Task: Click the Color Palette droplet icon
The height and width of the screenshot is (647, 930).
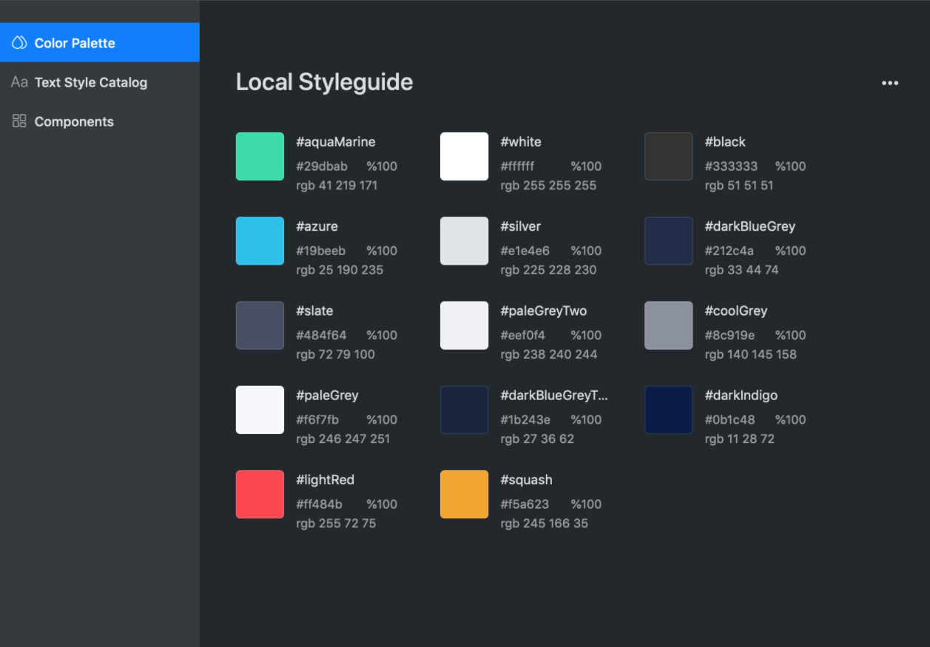Action: 19,43
